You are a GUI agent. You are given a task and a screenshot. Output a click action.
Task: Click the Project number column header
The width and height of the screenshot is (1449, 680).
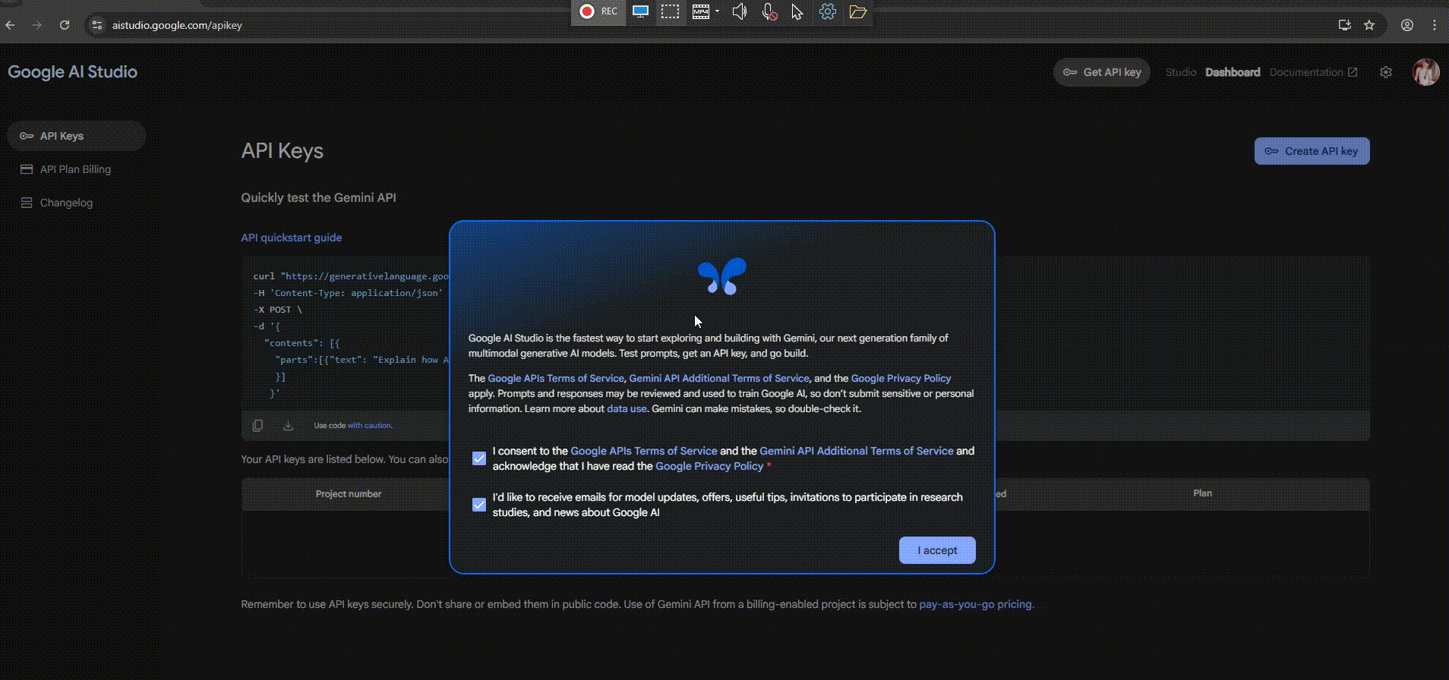(x=348, y=494)
